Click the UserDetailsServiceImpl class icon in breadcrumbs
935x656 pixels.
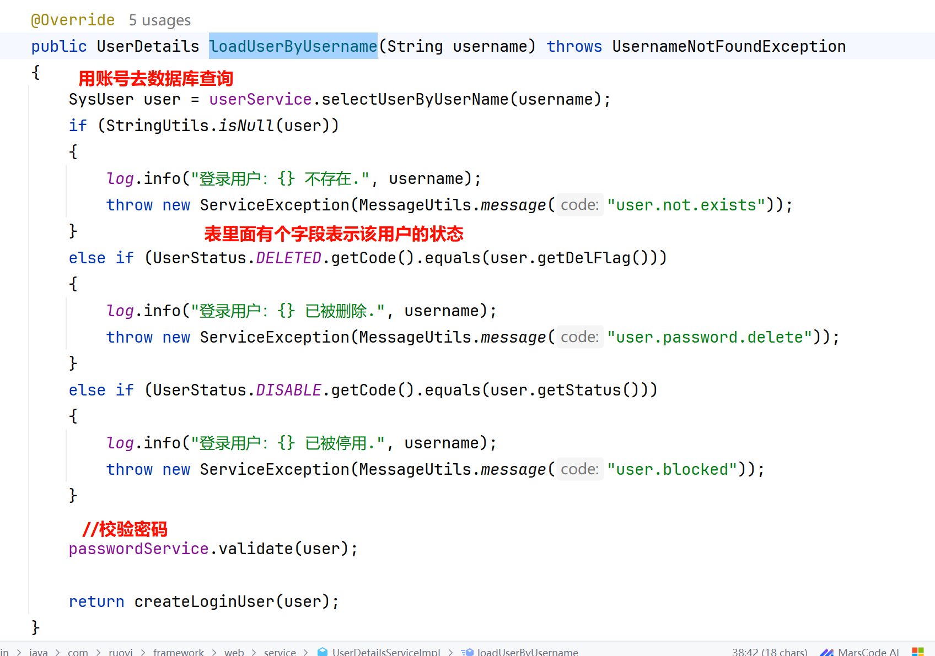(323, 652)
